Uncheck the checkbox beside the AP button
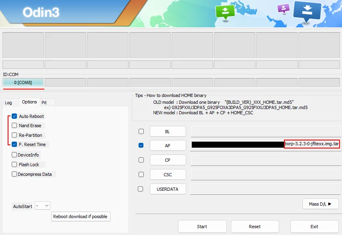This screenshot has width=342, height=235. 141,145
